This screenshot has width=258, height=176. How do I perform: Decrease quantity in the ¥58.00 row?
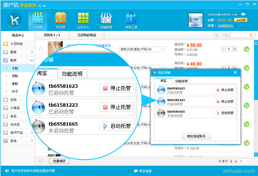tap(223, 49)
